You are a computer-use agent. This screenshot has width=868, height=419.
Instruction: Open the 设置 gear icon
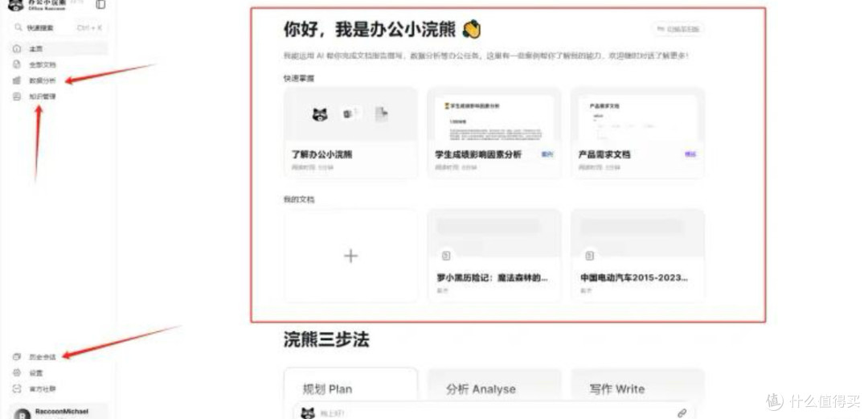pyautogui.click(x=17, y=373)
